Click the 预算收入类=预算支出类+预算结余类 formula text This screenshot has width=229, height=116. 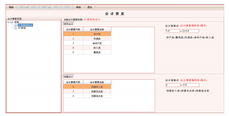point(188,91)
